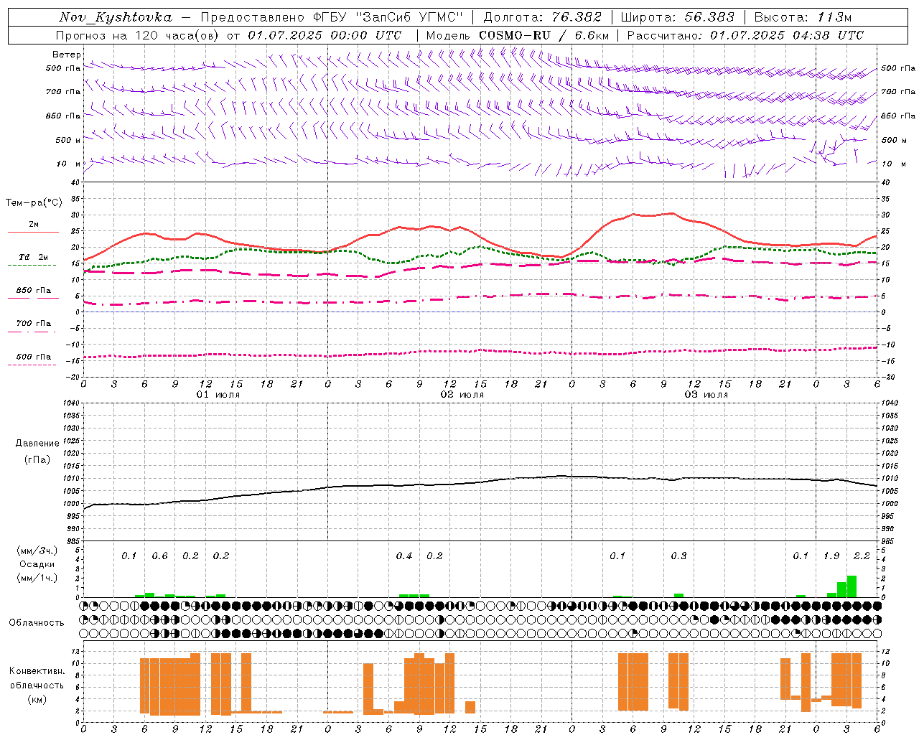The image size is (919, 735).
Task: Click the 0.3 precipitation value
Action: 678,556
